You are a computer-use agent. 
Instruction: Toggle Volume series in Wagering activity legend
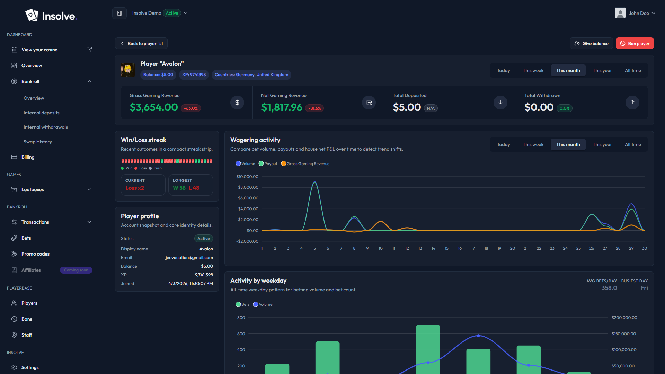click(x=245, y=164)
